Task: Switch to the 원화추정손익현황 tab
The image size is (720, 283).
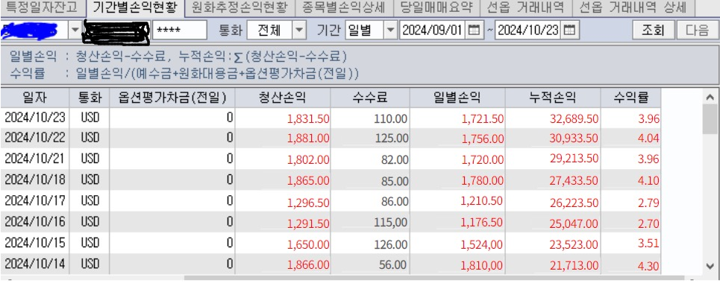Action: coord(239,7)
